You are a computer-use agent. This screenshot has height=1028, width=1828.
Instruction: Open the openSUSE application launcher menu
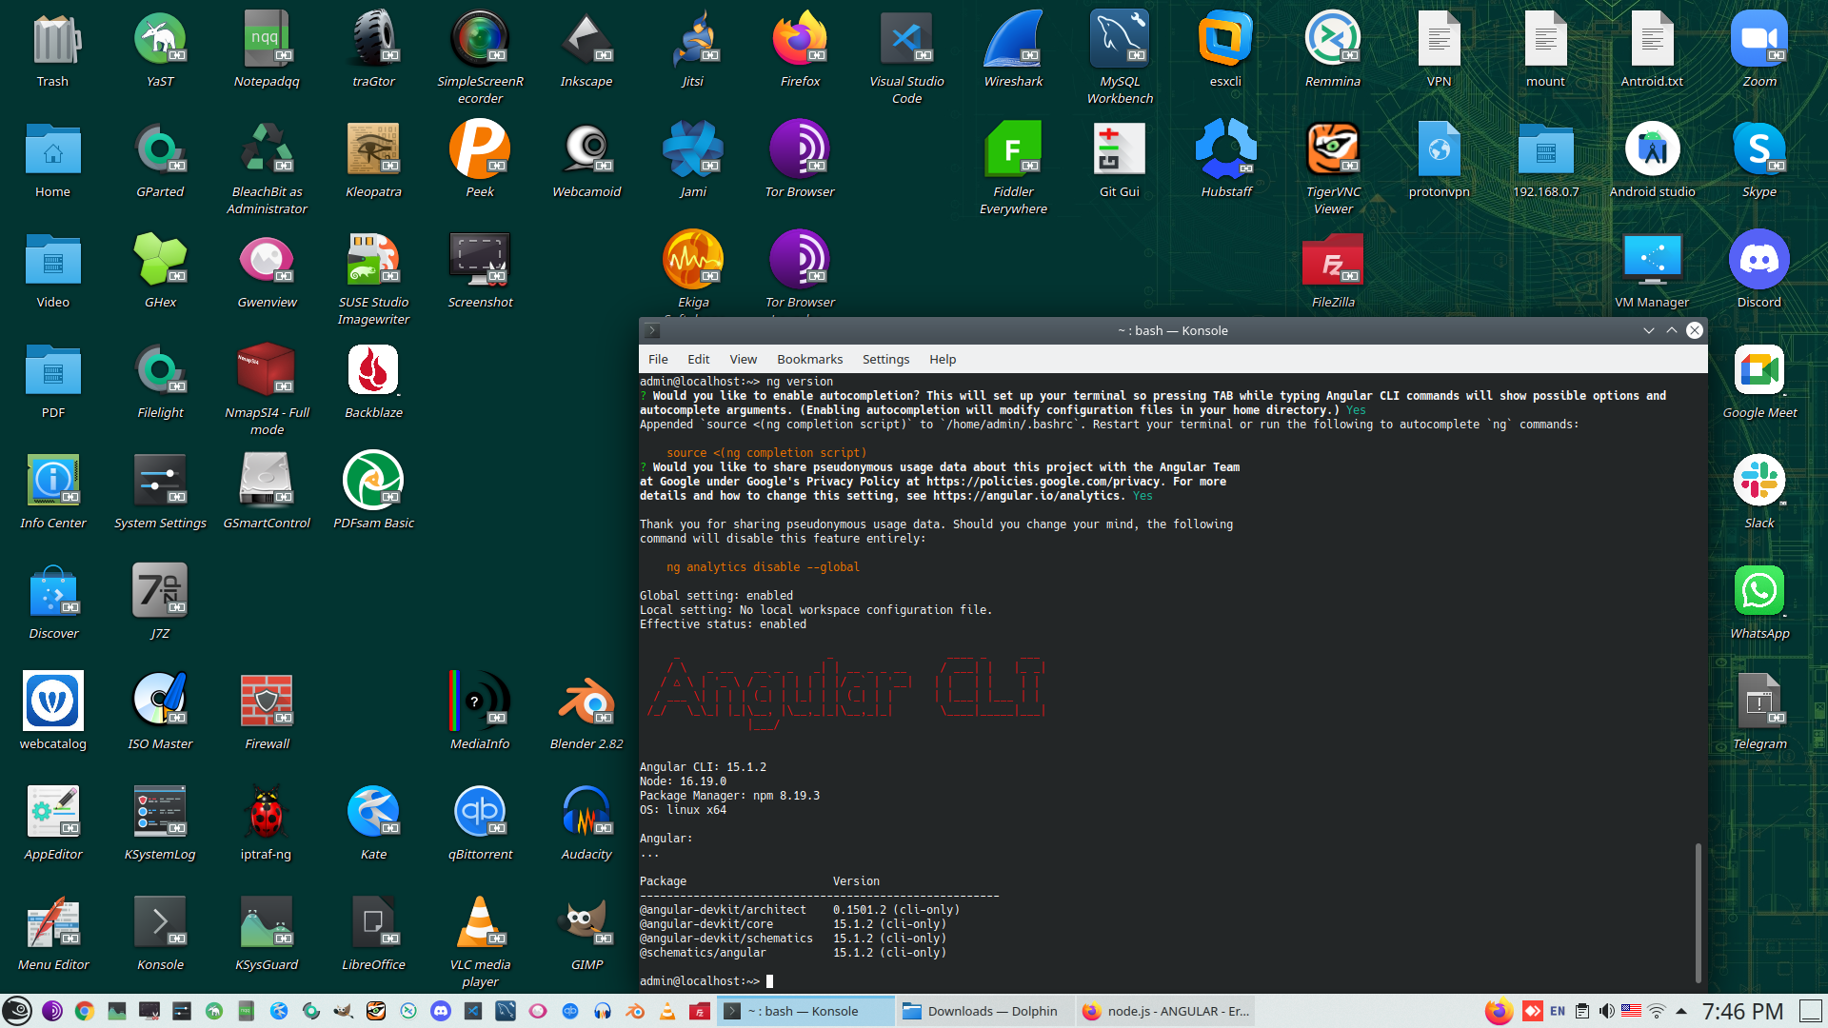(x=17, y=1011)
